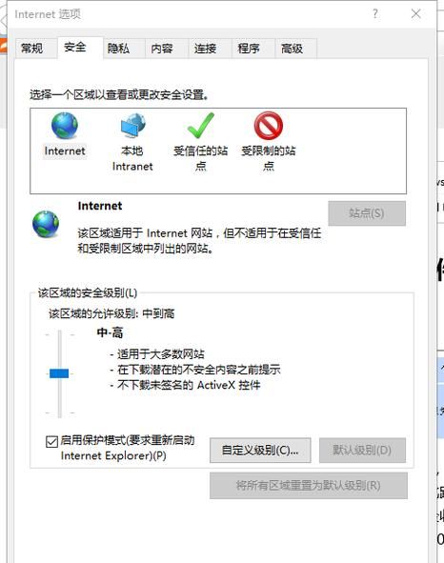
Task: Switch to the 隐私 tab
Action: click(x=118, y=49)
